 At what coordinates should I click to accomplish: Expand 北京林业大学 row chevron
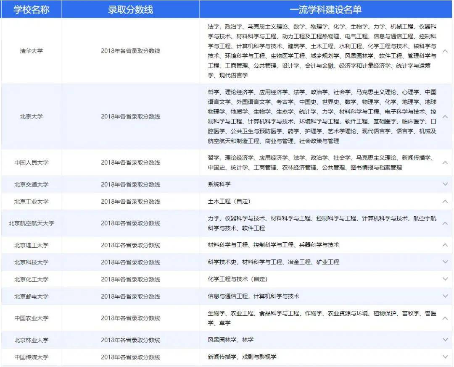click(445, 340)
